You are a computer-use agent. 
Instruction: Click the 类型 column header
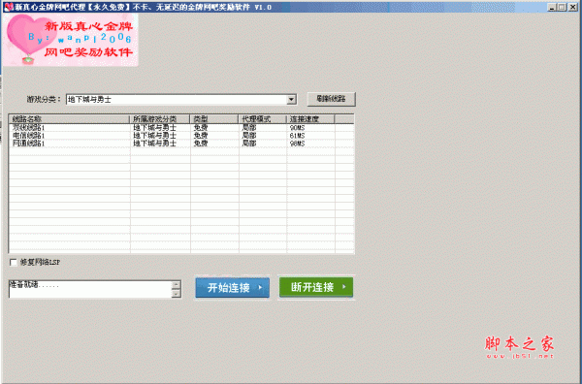point(214,119)
